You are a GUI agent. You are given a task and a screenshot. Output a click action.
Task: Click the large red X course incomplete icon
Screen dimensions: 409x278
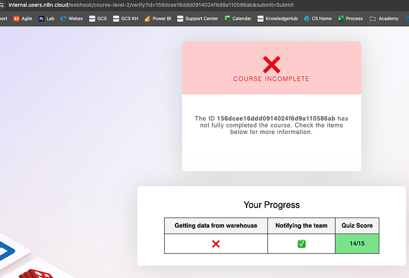pos(271,65)
